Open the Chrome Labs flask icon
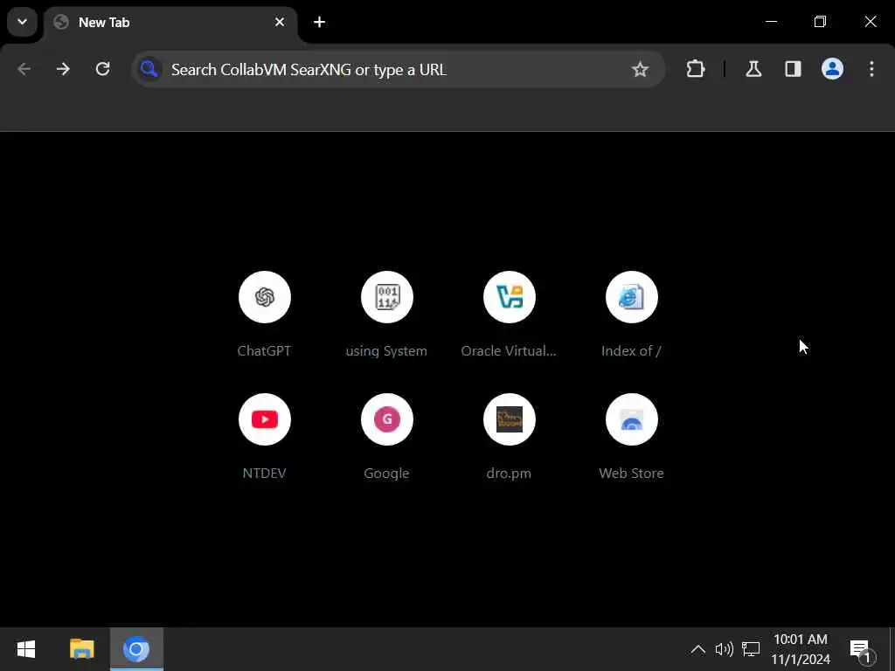Image resolution: width=895 pixels, height=671 pixels. click(x=753, y=69)
